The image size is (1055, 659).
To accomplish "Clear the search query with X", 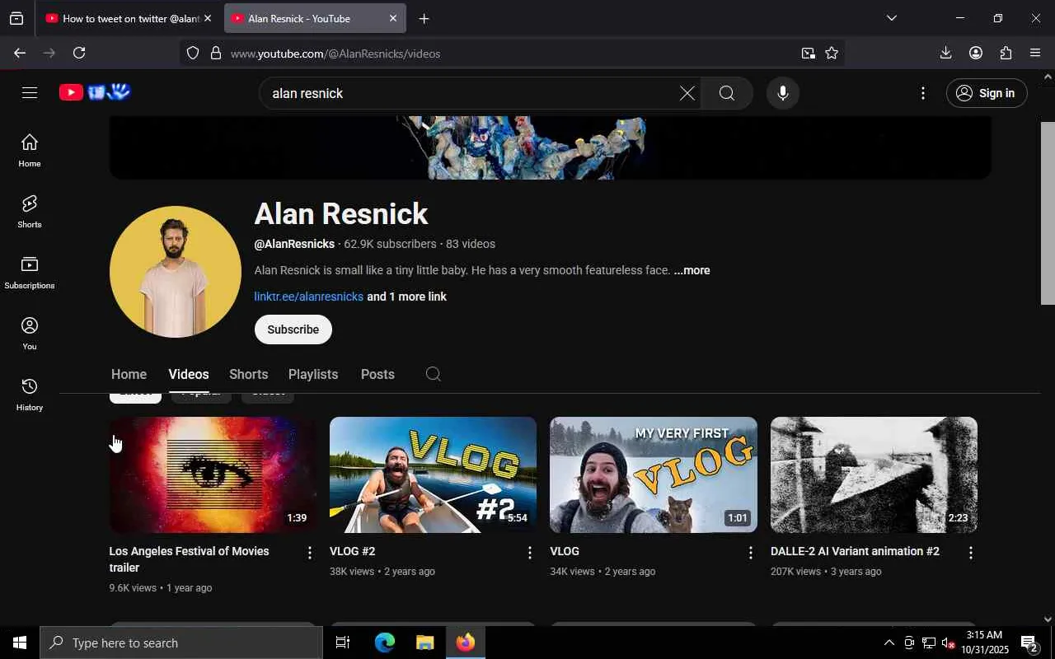I will [x=687, y=93].
